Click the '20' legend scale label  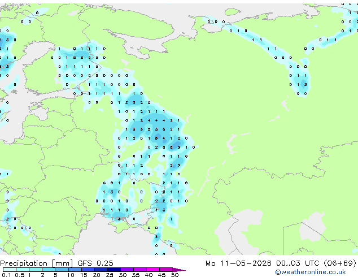click(97, 275)
